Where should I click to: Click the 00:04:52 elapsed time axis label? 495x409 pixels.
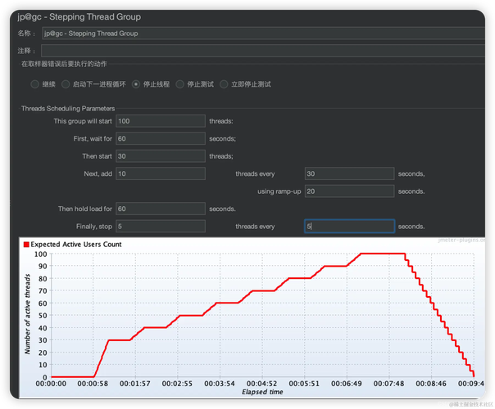pyautogui.click(x=261, y=384)
